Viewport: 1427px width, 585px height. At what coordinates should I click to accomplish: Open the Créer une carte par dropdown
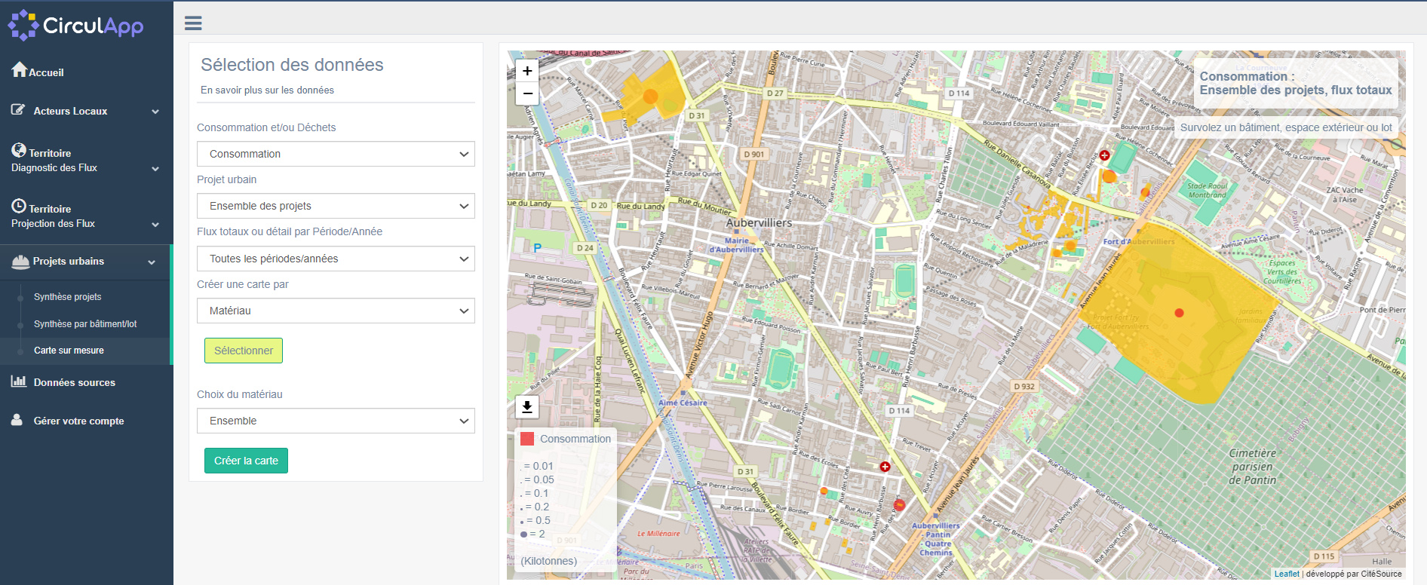pyautogui.click(x=336, y=311)
